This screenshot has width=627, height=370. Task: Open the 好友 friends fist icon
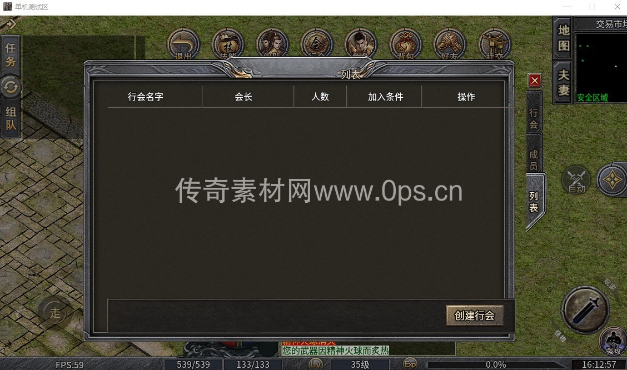tap(450, 44)
